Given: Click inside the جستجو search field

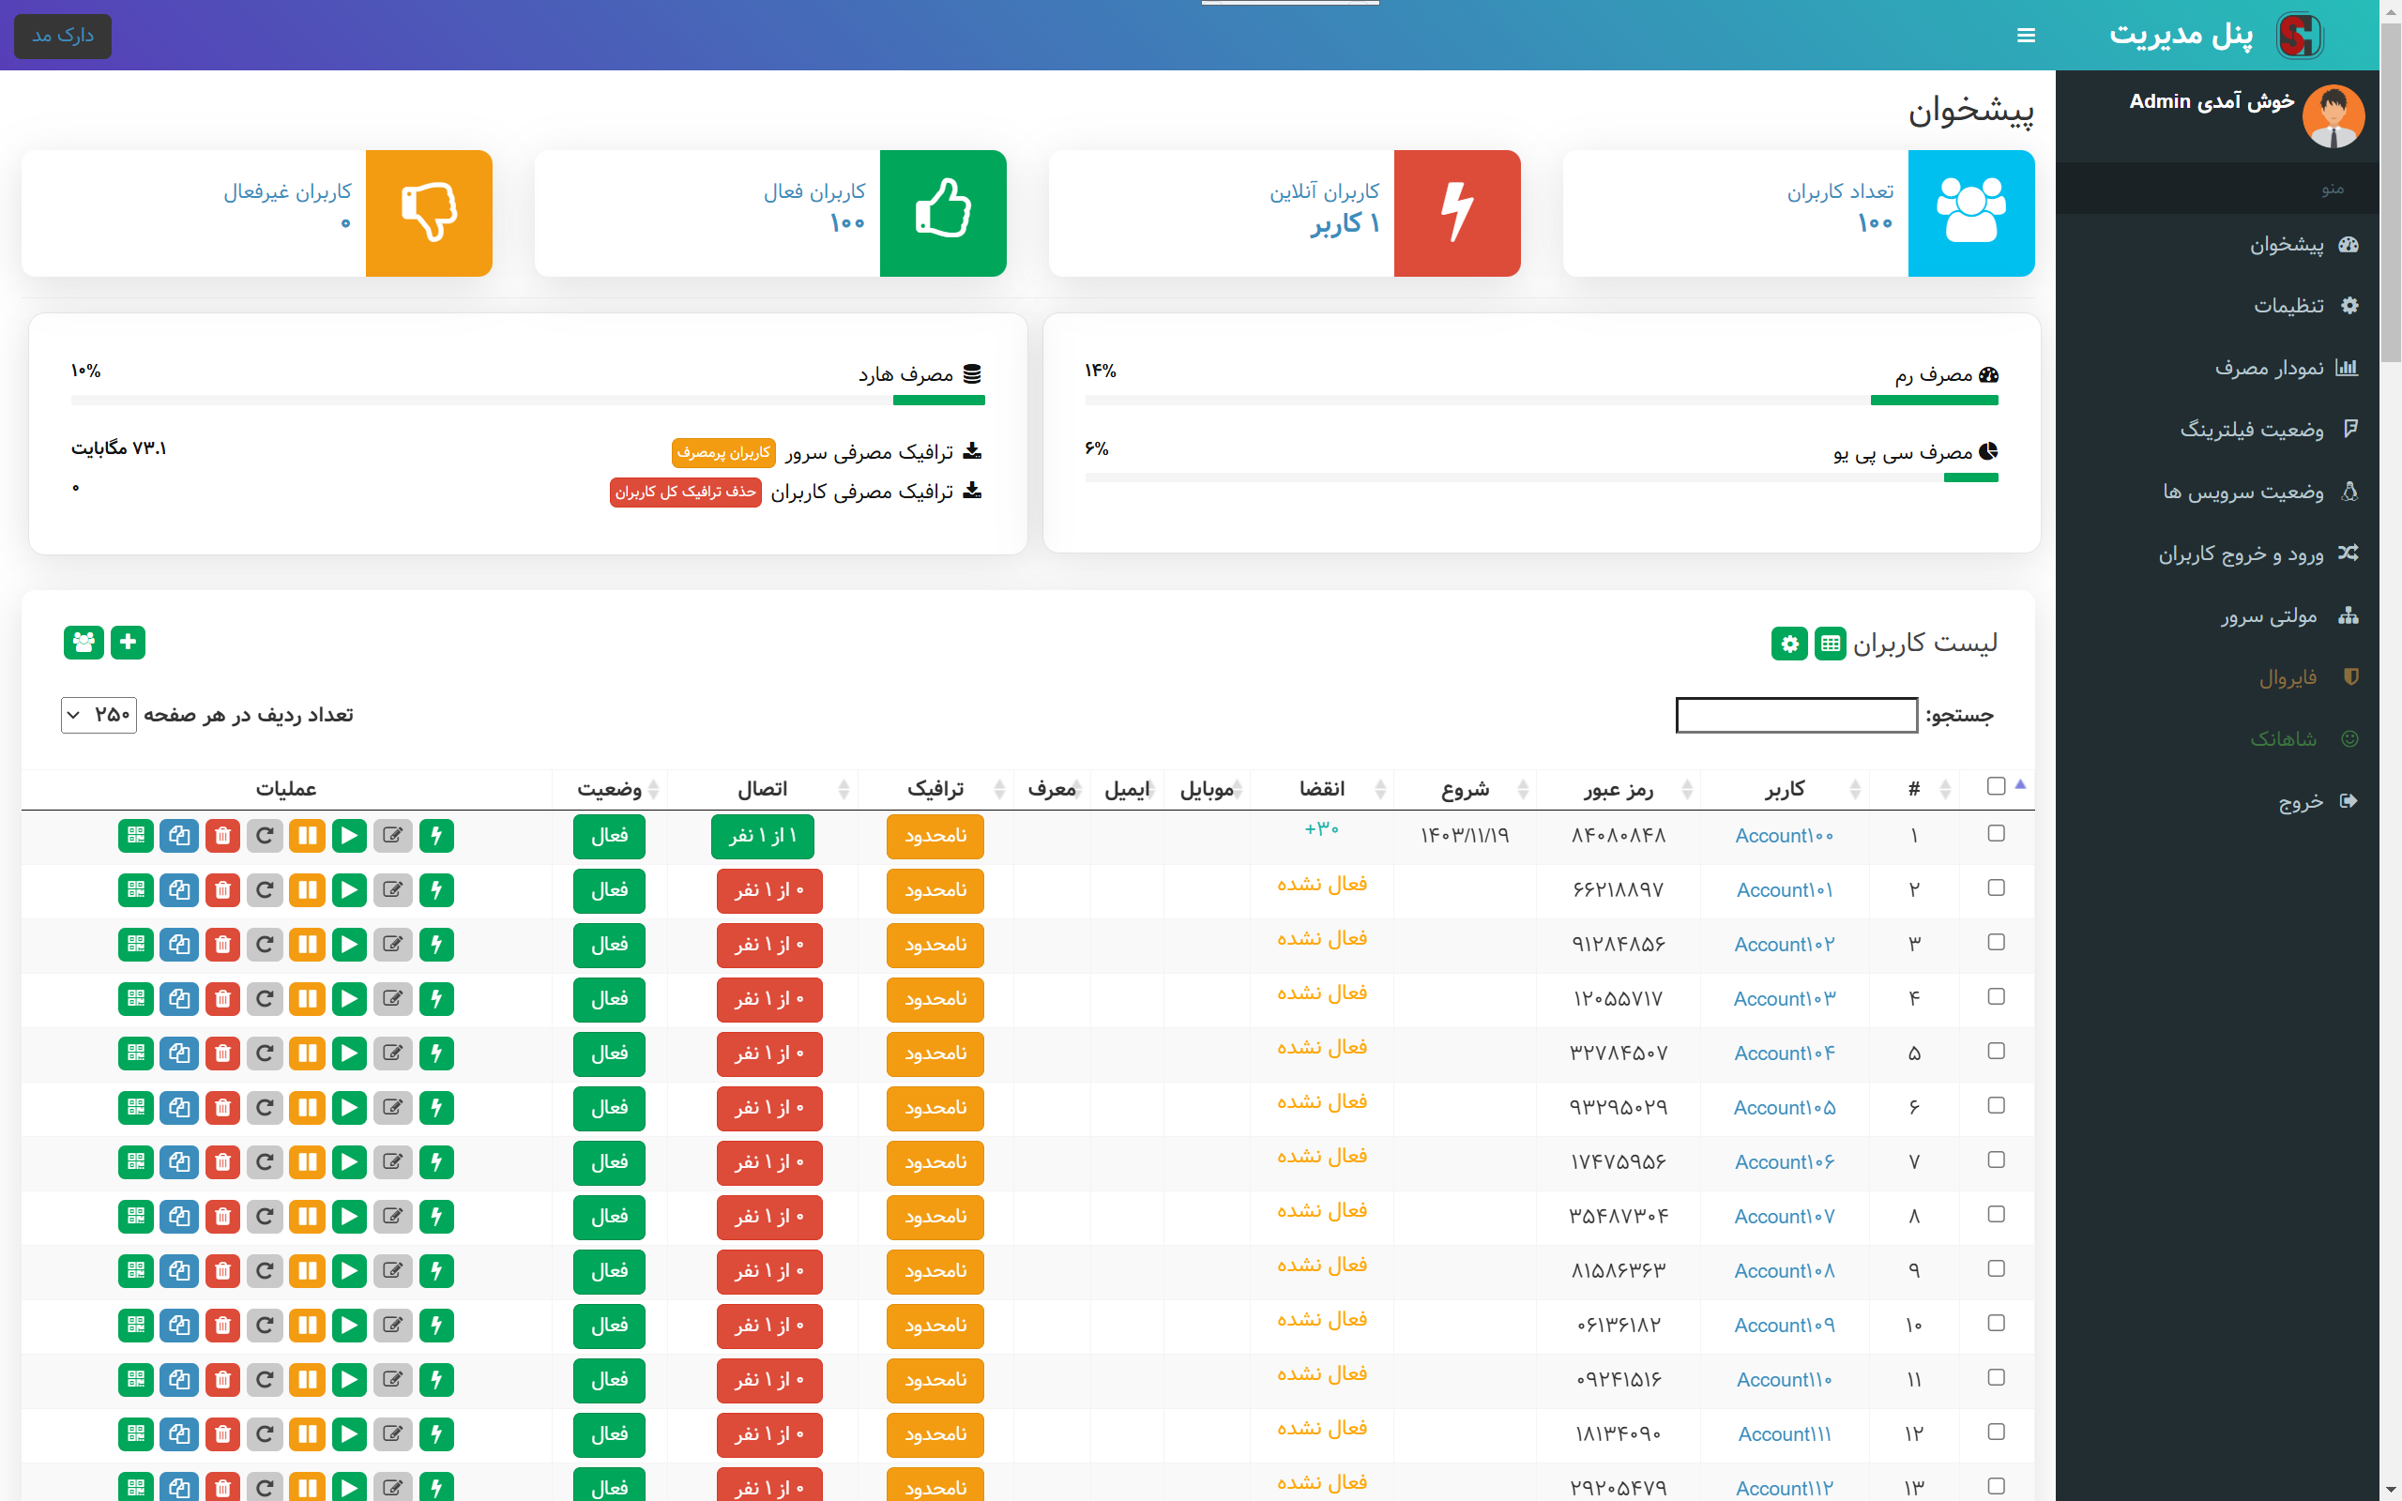Looking at the screenshot, I should (1796, 715).
